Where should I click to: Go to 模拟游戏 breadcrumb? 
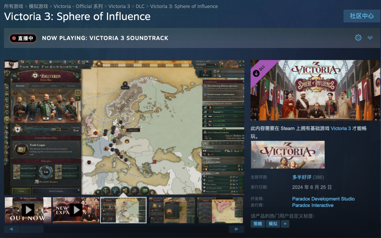pyautogui.click(x=38, y=6)
